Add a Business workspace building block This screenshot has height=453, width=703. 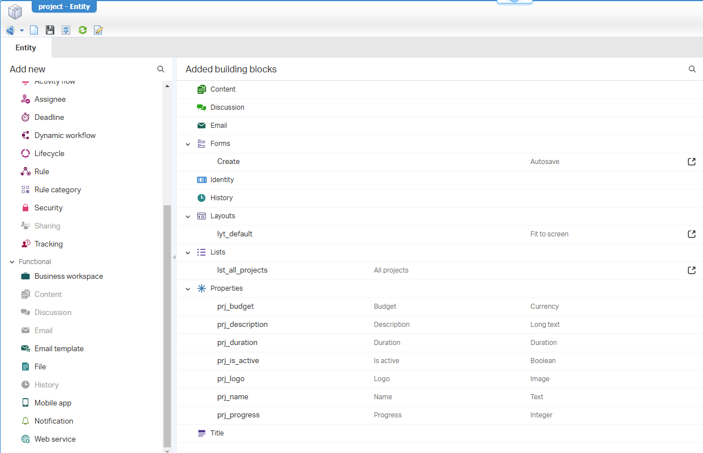tap(68, 277)
